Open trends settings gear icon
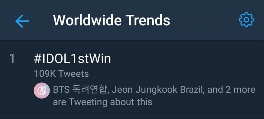Image resolution: width=264 pixels, height=119 pixels. (246, 20)
